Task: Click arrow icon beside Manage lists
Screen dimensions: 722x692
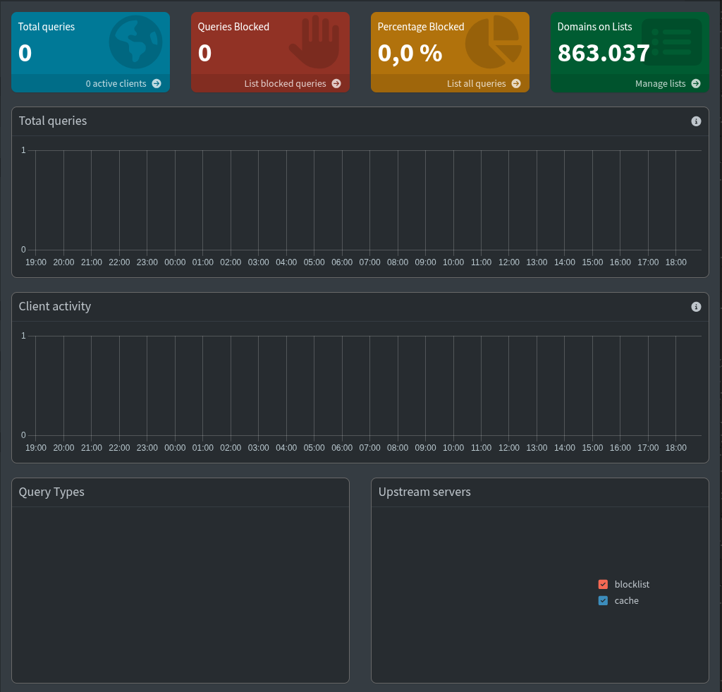Action: 696,83
